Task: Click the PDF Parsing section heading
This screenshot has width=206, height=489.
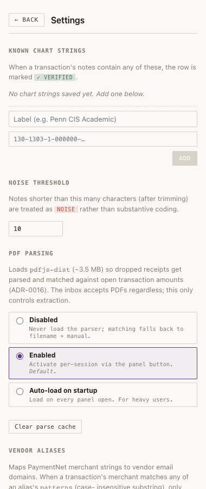Action: (31, 253)
